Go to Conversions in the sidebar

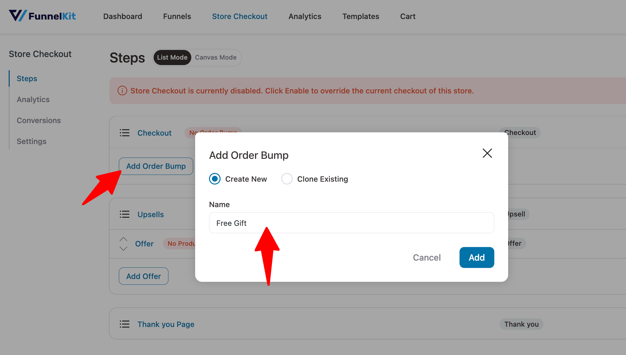click(39, 120)
